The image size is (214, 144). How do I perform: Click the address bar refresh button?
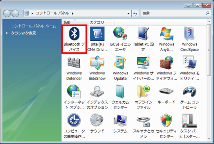(135, 13)
